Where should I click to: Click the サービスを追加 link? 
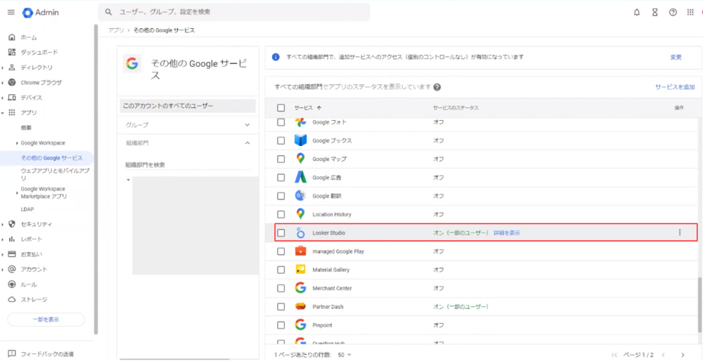675,87
